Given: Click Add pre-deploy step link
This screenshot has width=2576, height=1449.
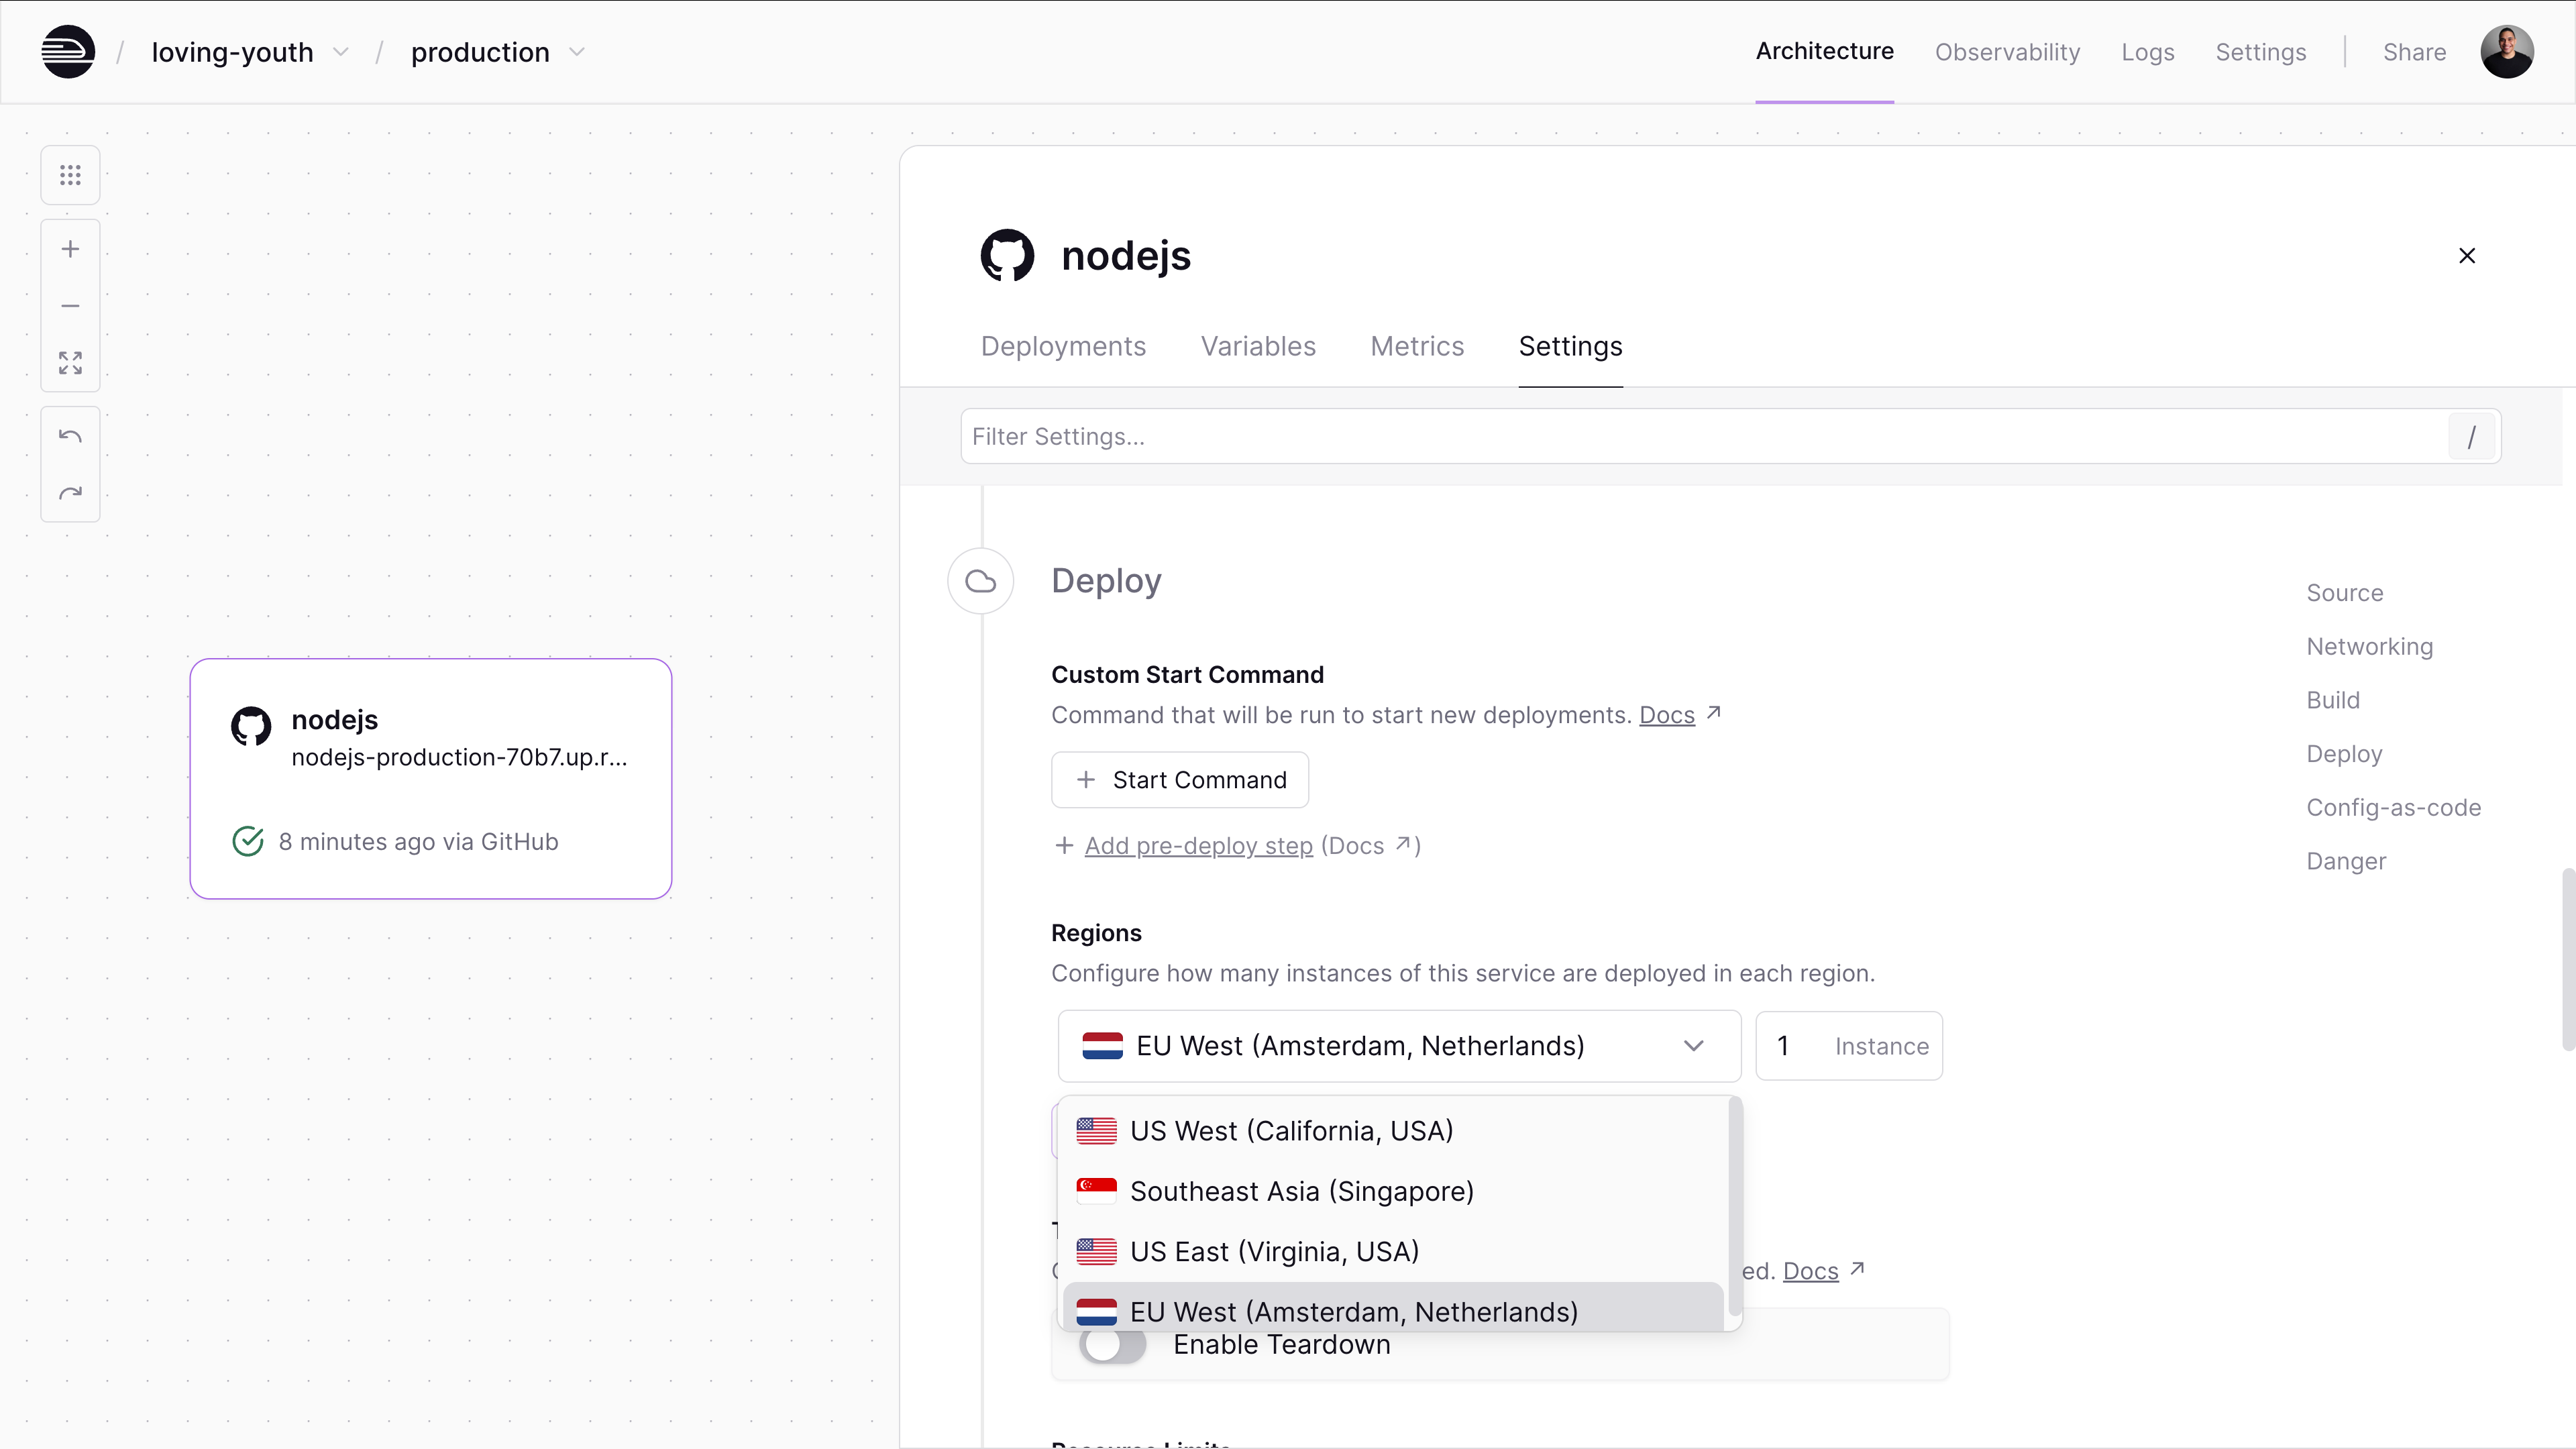Looking at the screenshot, I should tap(1198, 846).
